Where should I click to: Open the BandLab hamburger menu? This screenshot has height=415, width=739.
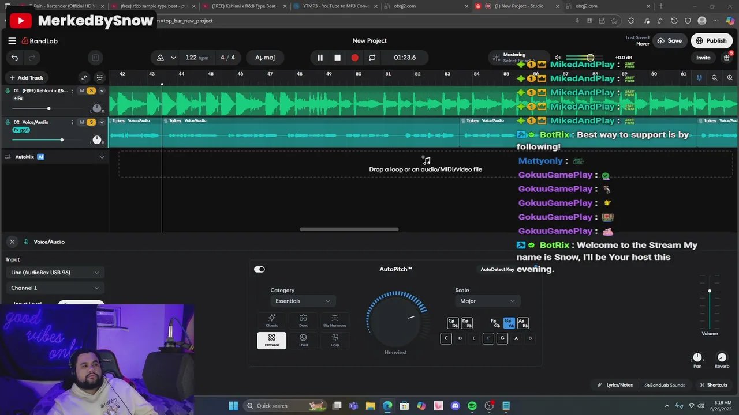[12, 41]
